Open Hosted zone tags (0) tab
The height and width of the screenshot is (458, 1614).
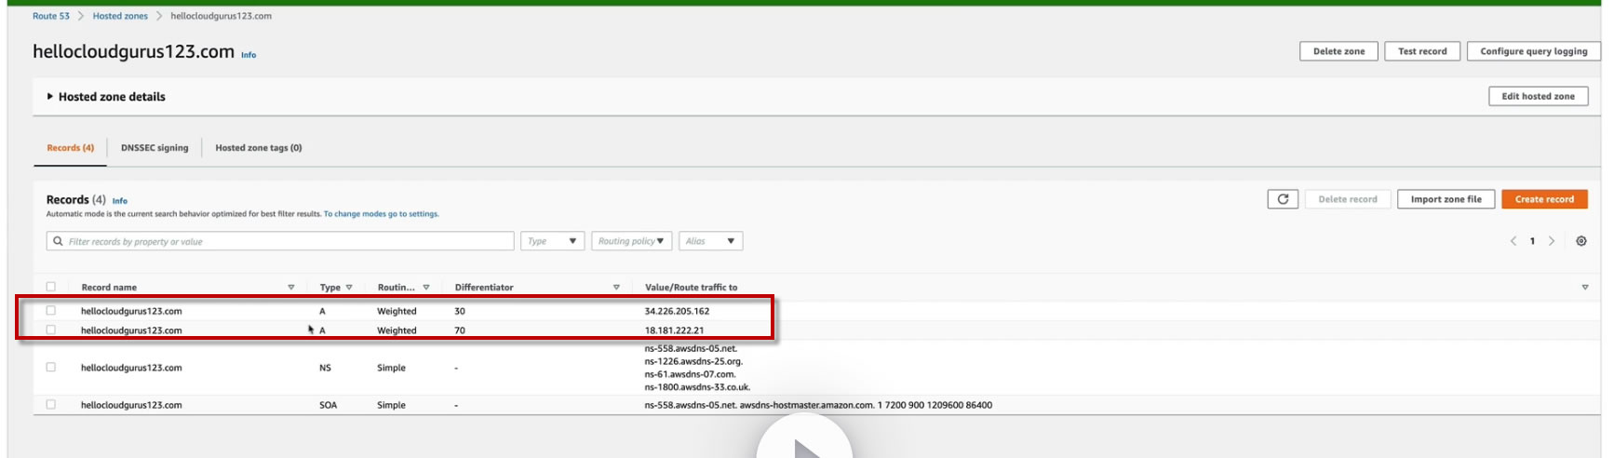pyautogui.click(x=259, y=148)
